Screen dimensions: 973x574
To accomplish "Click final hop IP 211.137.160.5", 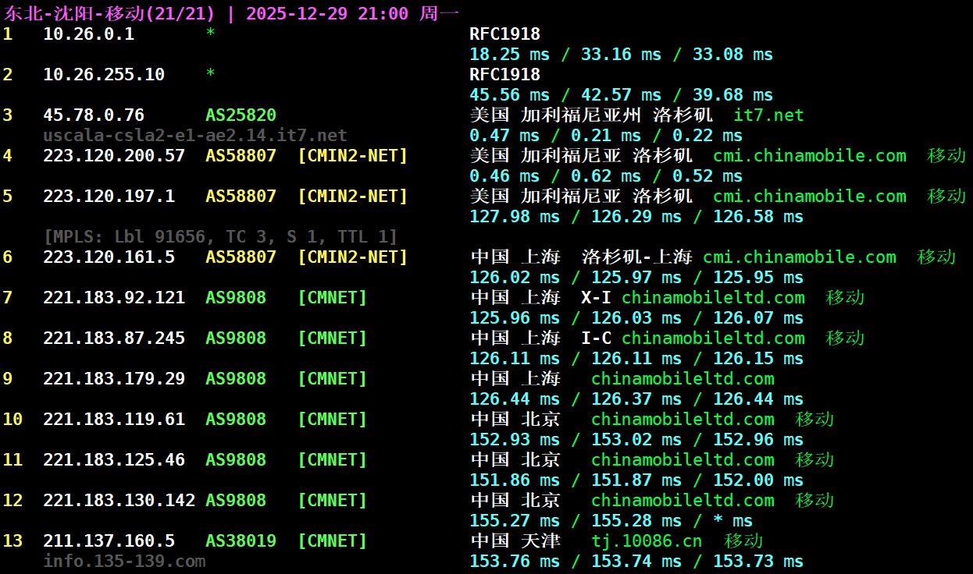I will pos(109,541).
